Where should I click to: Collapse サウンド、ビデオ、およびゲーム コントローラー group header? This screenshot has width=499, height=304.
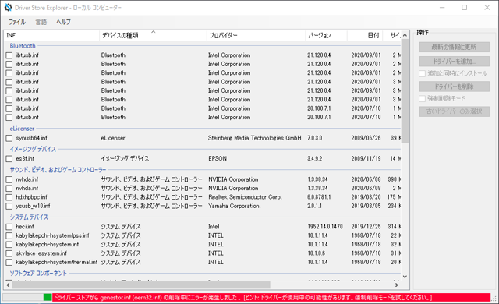click(58, 170)
